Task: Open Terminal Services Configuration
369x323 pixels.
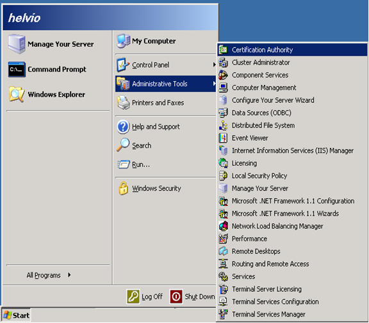Action: tap(292, 302)
